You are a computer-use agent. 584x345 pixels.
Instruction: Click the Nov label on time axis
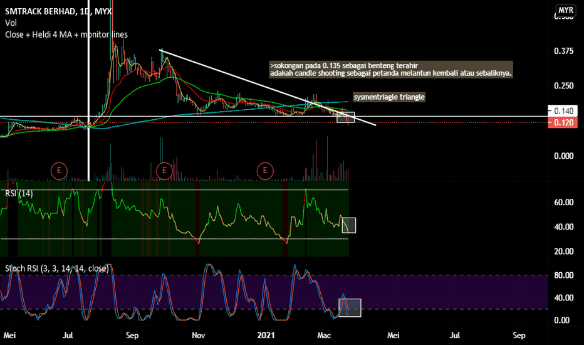[199, 336]
